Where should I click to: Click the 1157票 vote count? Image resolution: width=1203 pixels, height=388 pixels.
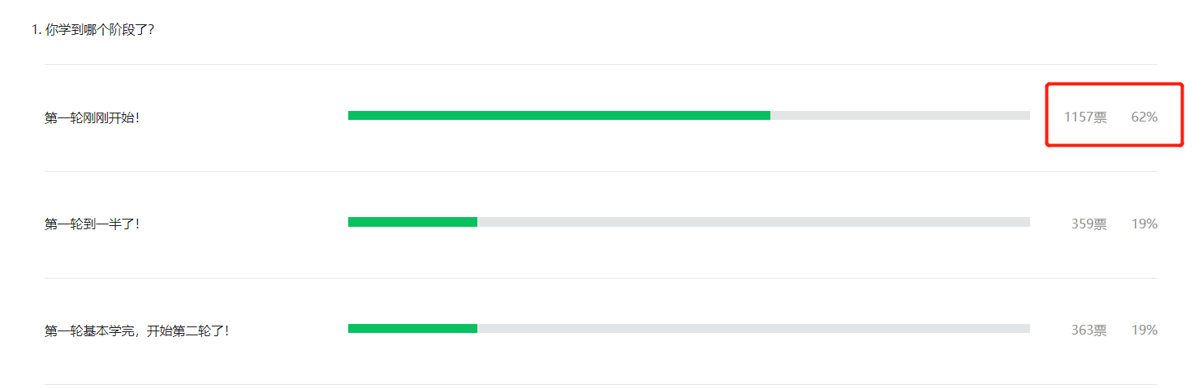(x=1085, y=117)
